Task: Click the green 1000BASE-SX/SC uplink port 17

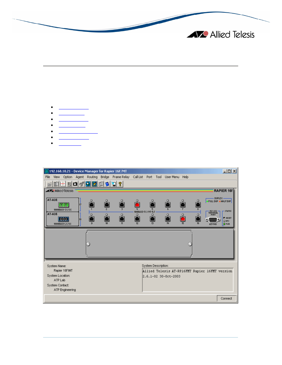Action: 64,205
